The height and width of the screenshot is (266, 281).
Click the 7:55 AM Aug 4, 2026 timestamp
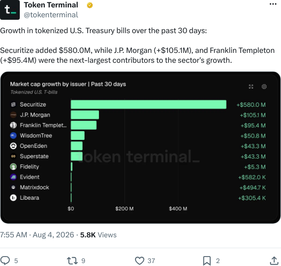(x=37, y=235)
